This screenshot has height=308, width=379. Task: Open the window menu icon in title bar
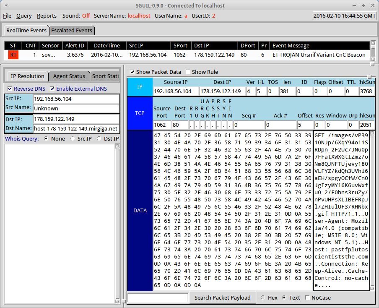[6, 5]
